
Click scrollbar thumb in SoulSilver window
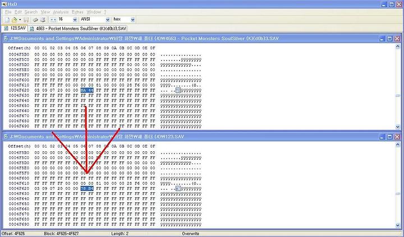coord(398,96)
